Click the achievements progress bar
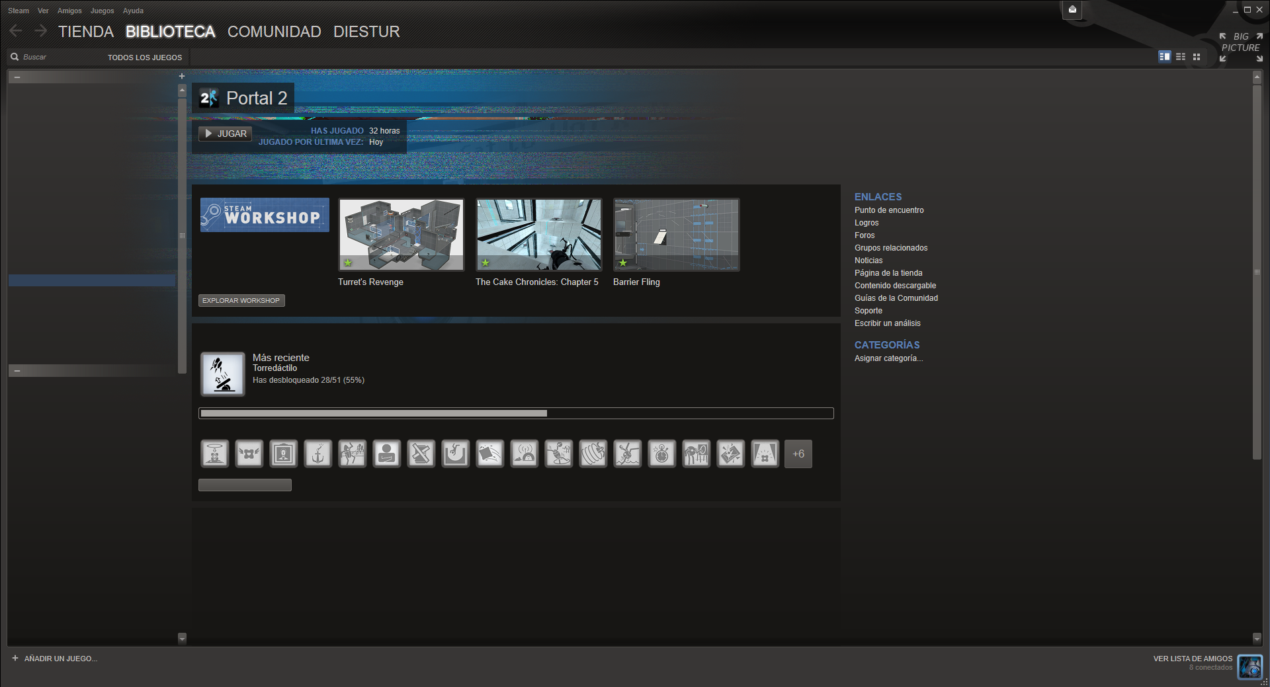 point(516,413)
